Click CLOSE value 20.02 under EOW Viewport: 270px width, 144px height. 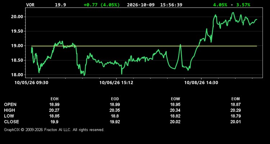click(x=175, y=122)
